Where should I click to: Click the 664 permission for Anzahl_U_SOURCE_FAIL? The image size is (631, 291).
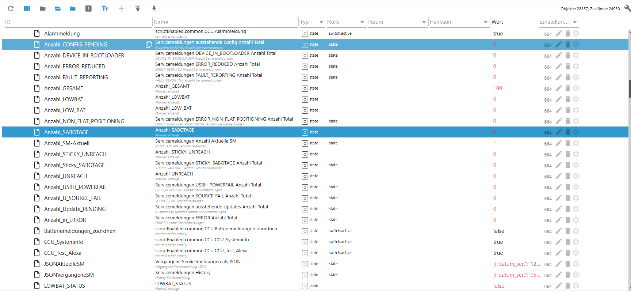548,199
